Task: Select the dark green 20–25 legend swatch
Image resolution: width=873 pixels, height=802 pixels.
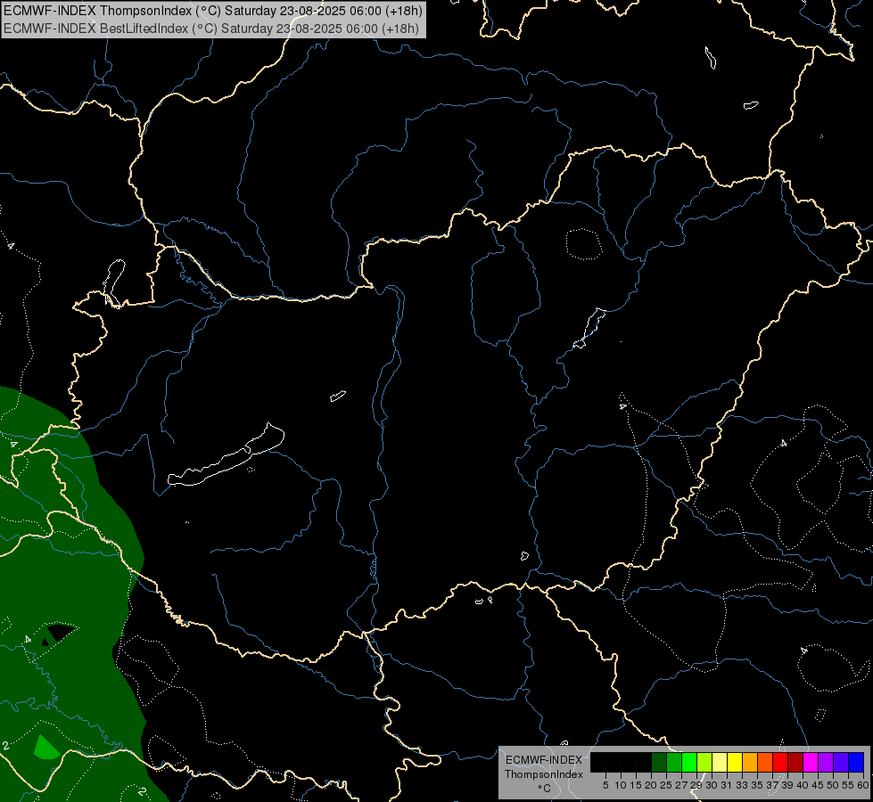Action: click(659, 762)
